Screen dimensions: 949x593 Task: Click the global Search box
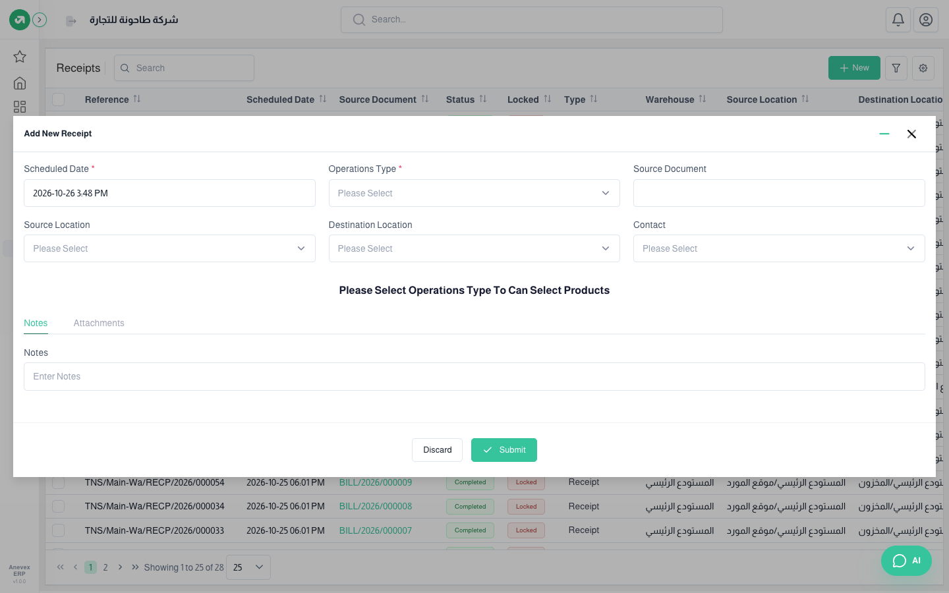click(532, 20)
